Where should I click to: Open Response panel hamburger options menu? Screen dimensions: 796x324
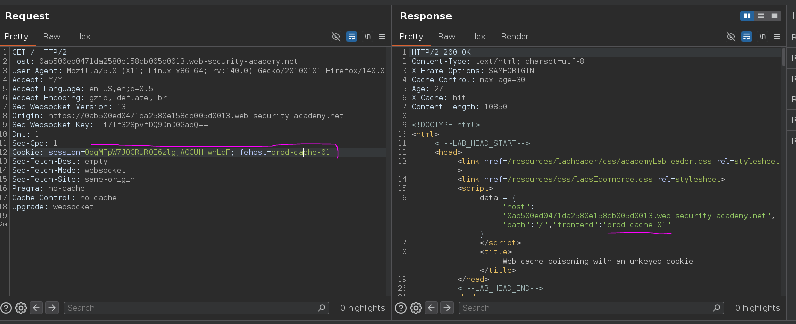point(777,36)
